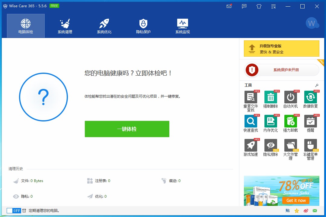Click the 定期清理您的电脑 label
This screenshot has width=326, height=217.
[x=44, y=211]
